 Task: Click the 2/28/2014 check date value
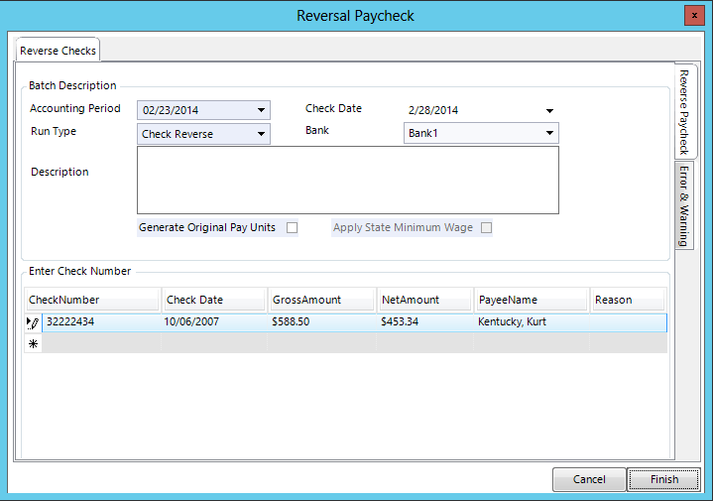click(x=433, y=110)
